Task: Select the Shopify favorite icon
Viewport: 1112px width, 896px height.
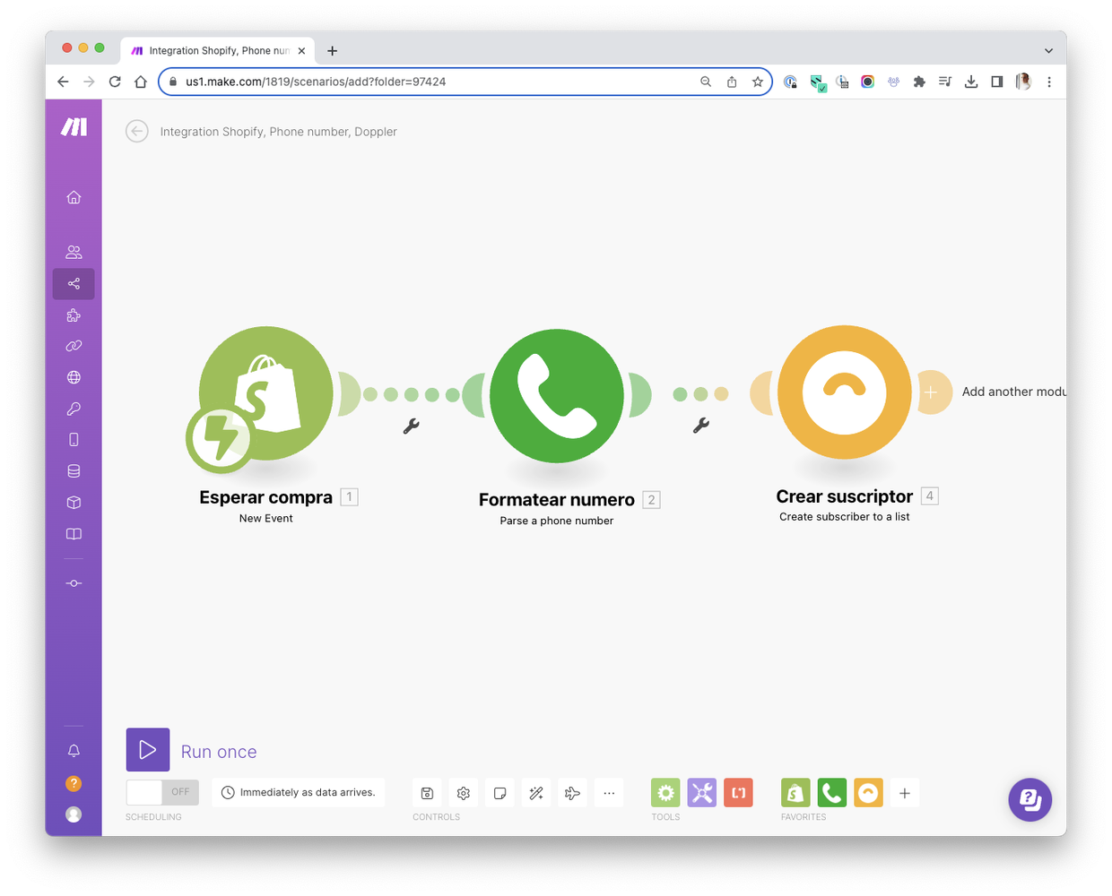Action: point(795,793)
